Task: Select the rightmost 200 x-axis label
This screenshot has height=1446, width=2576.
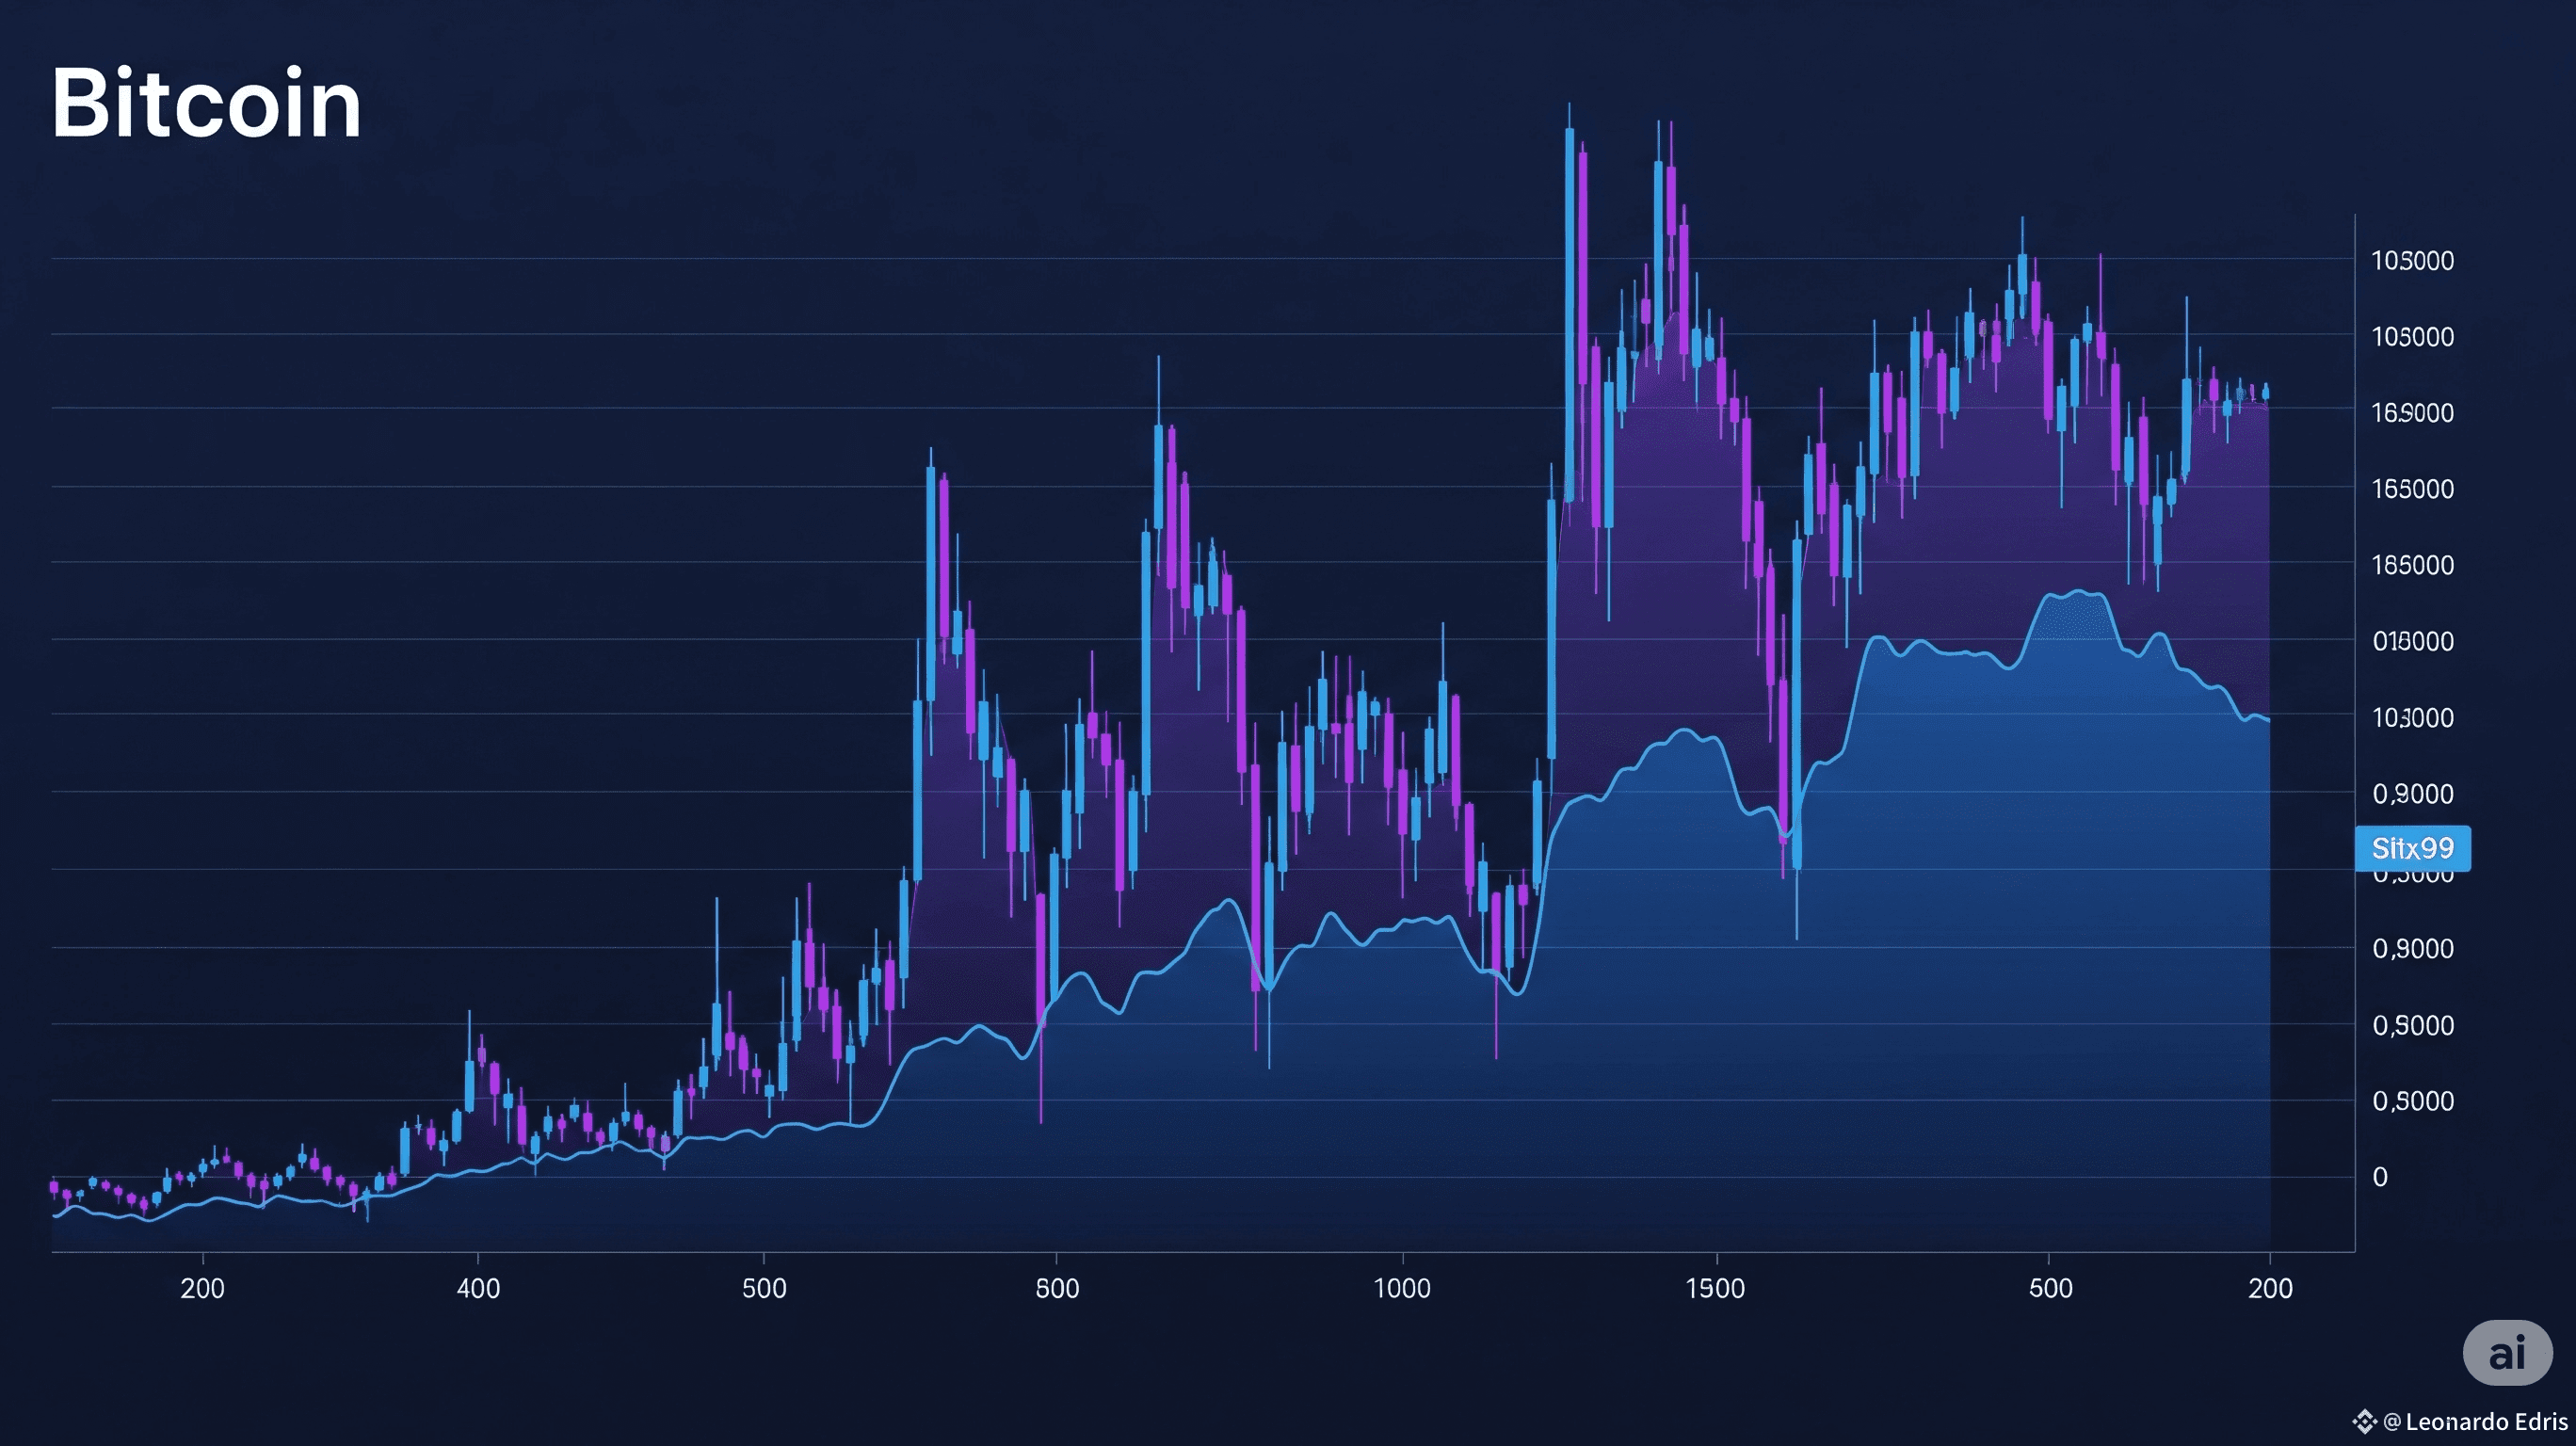Action: click(2270, 1288)
